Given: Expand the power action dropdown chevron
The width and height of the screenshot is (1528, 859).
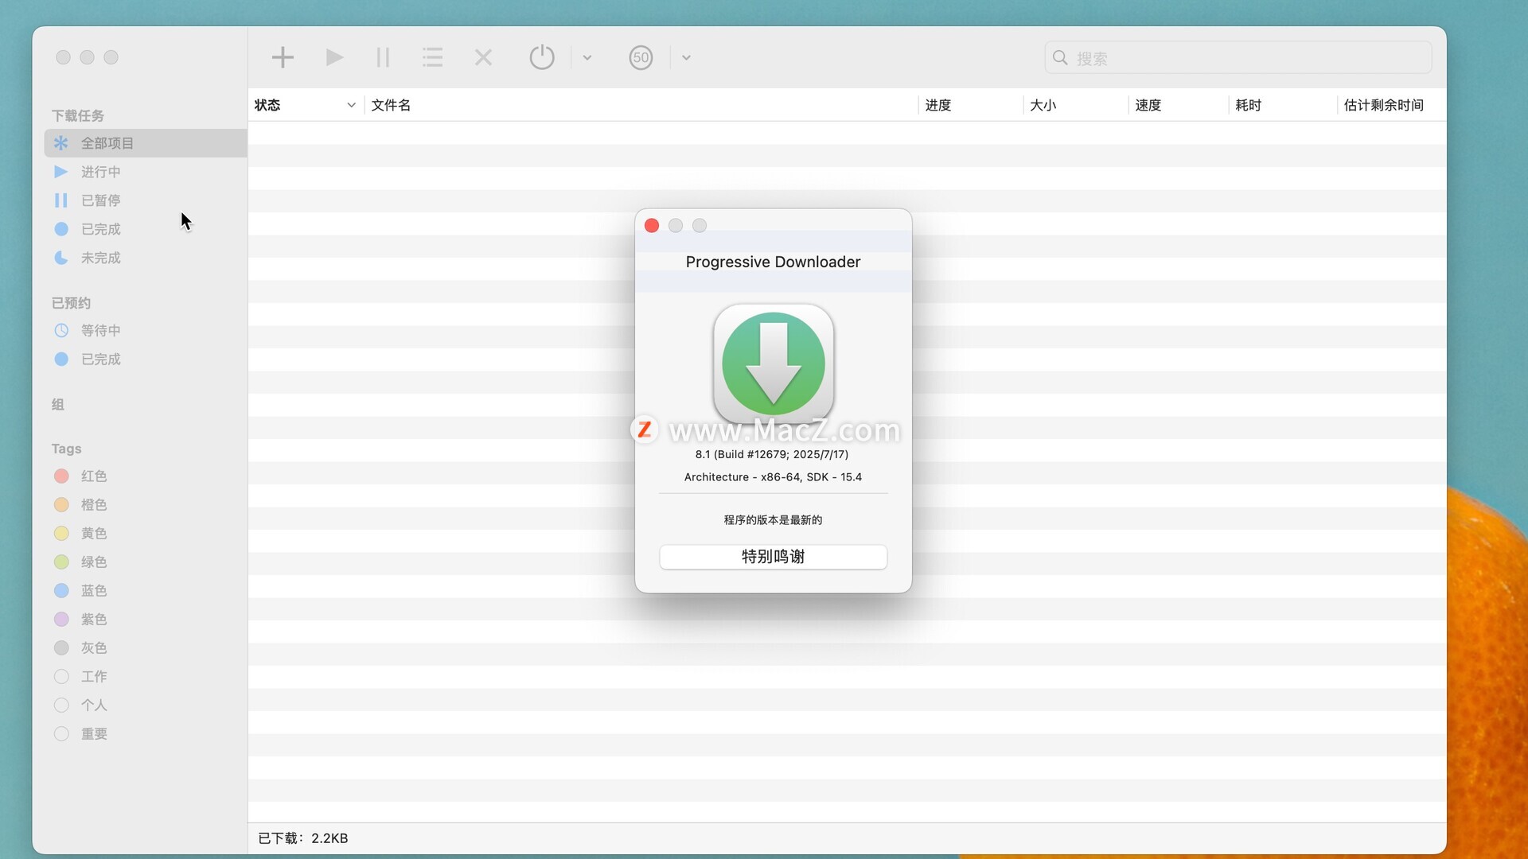Looking at the screenshot, I should (587, 57).
